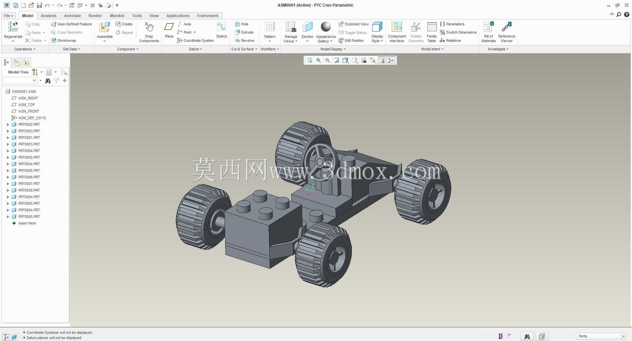
Task: Expand PRT0008.PRT tree node
Action: [x=8, y=190]
